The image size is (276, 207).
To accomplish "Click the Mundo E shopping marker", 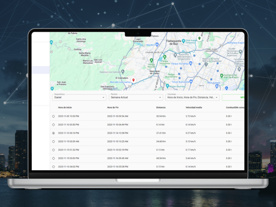I will 157,45.
